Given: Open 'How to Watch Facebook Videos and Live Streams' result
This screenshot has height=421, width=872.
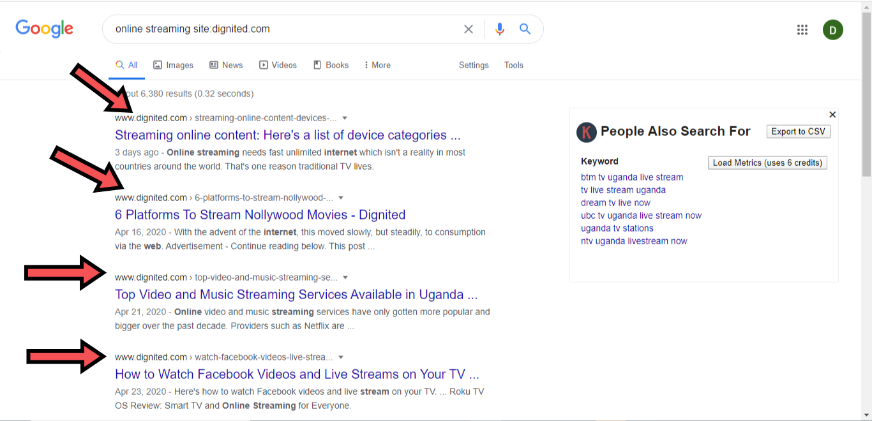Looking at the screenshot, I should pyautogui.click(x=297, y=374).
